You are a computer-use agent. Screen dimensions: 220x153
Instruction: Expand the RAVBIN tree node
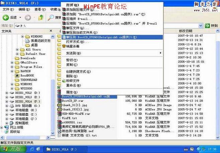coord(12,71)
